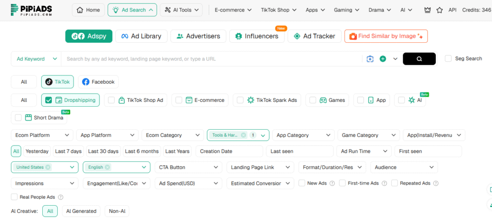Check the Seg Search box
The image size is (492, 222).
pyautogui.click(x=448, y=59)
